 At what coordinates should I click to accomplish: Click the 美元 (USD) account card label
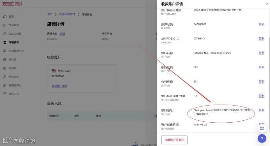point(64,71)
